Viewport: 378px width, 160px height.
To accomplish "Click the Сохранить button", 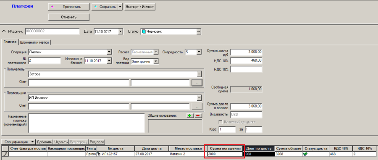I will tap(105, 7).
